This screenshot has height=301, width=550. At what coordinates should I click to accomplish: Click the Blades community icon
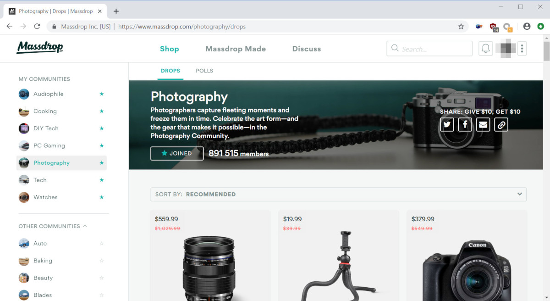pos(24,295)
